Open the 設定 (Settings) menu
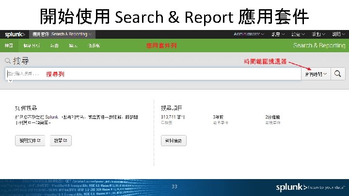The width and height of the screenshot is (349, 196). click(x=298, y=34)
